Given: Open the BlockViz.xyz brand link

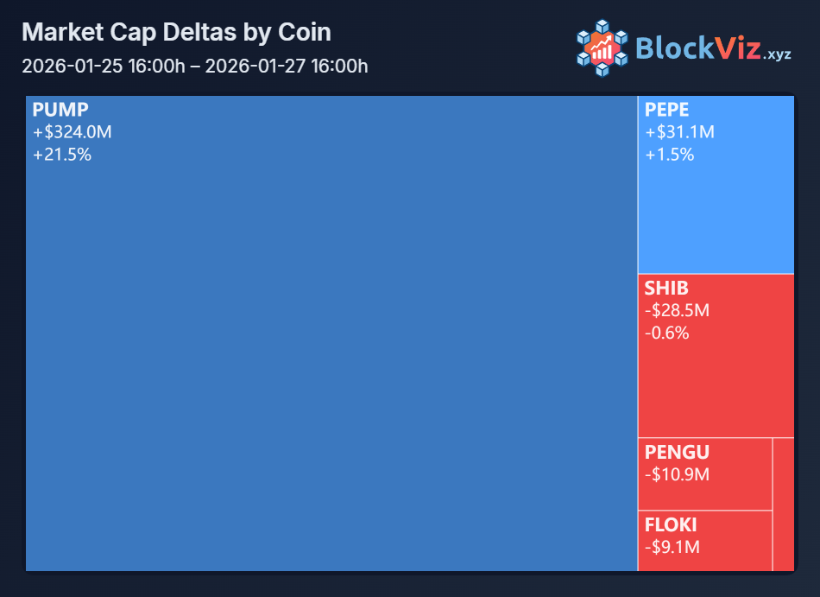Looking at the screenshot, I should [684, 48].
